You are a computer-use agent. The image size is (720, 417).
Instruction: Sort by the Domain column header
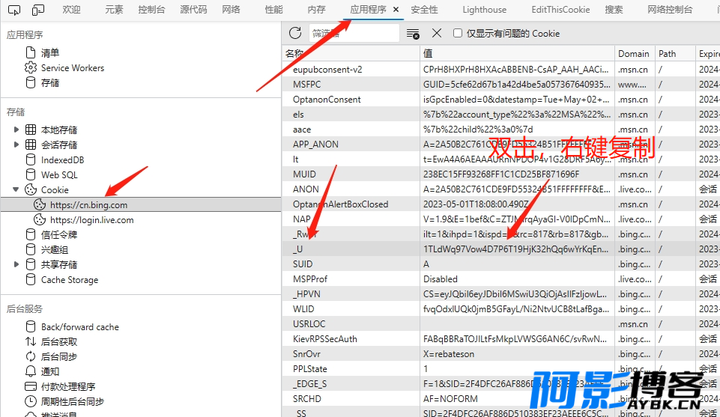point(634,54)
